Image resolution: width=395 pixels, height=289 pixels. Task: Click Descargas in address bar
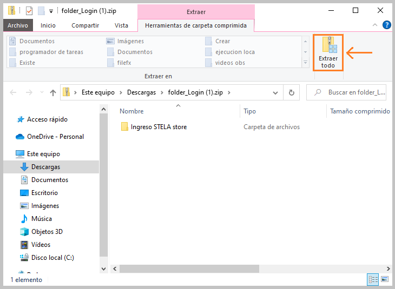pos(141,92)
